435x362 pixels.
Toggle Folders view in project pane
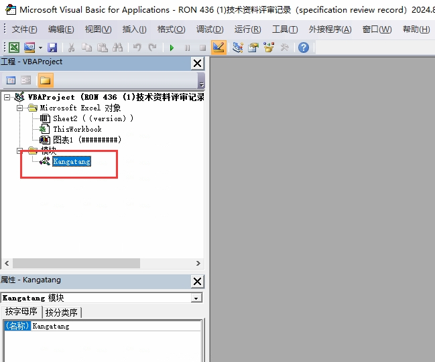46,80
